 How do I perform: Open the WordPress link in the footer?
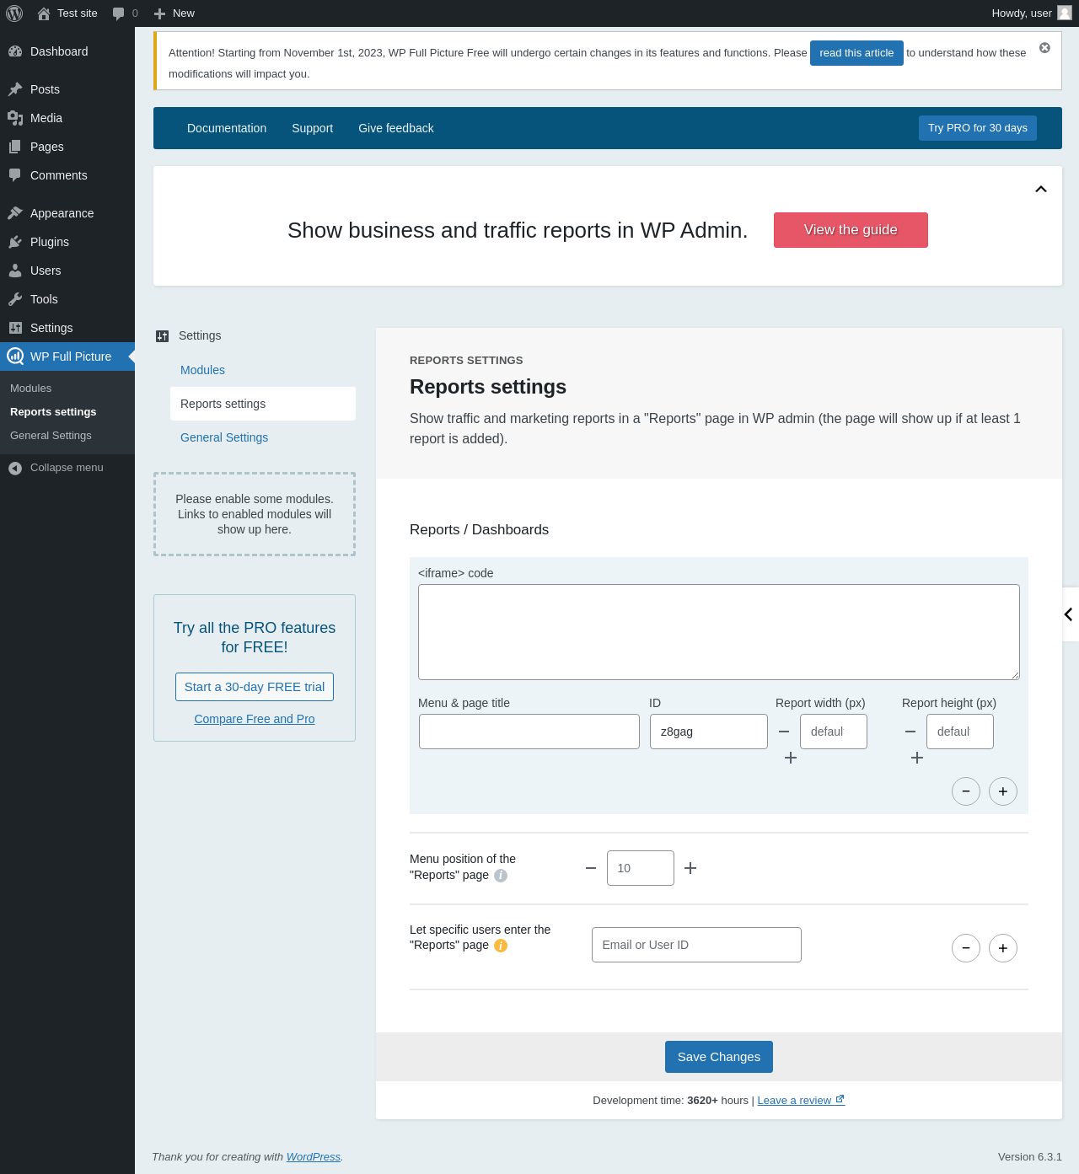tap(314, 1157)
